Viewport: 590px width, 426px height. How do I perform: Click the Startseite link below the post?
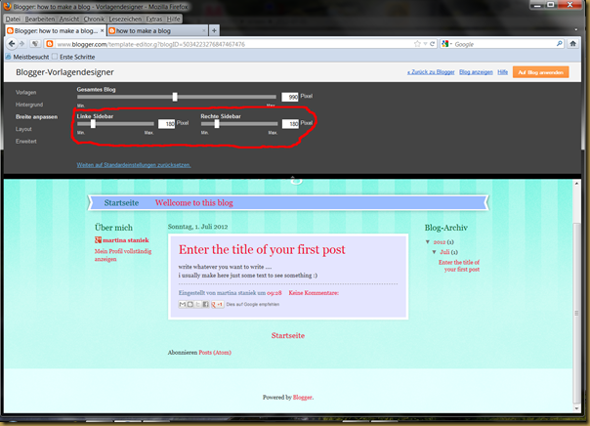click(288, 335)
